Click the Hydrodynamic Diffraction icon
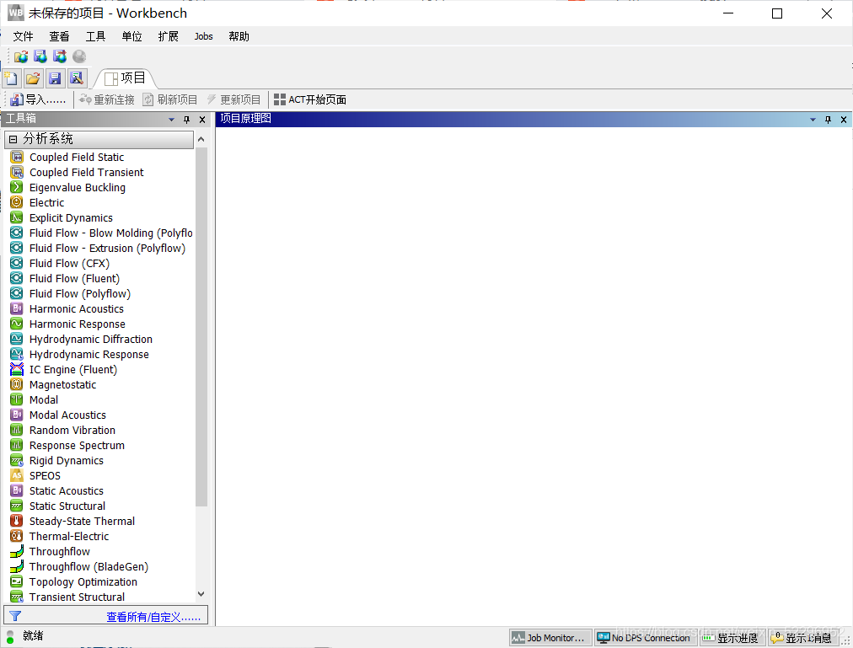Image resolution: width=853 pixels, height=648 pixels. pos(17,339)
